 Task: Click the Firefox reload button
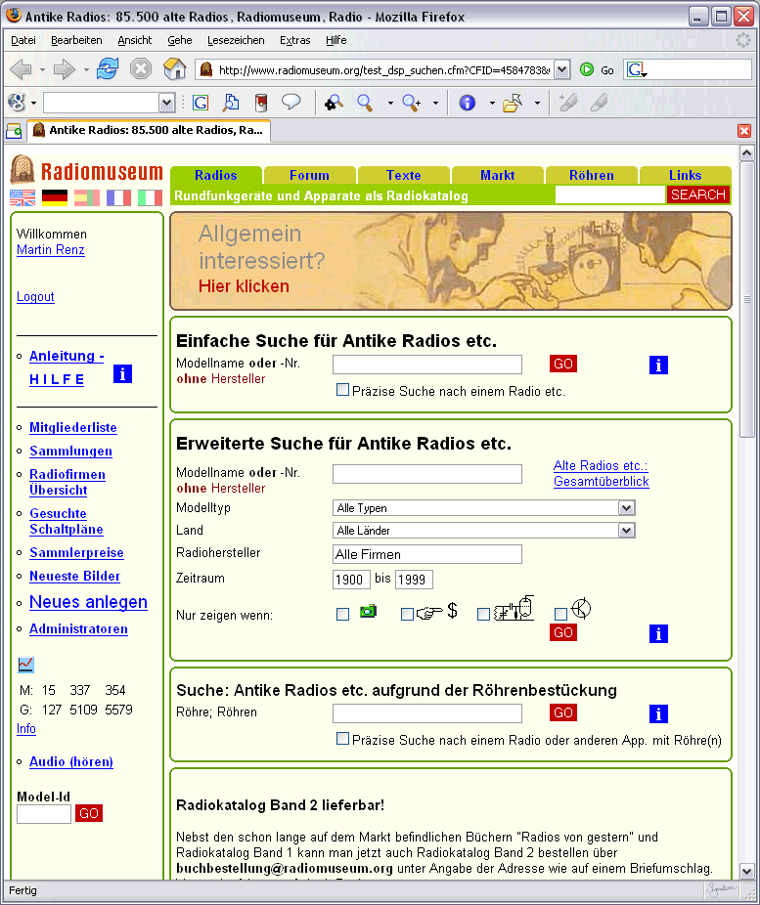pos(107,69)
